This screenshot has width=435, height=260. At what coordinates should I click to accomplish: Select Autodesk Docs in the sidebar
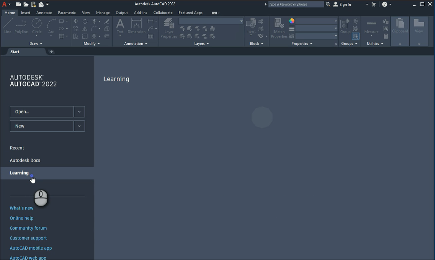coord(25,160)
